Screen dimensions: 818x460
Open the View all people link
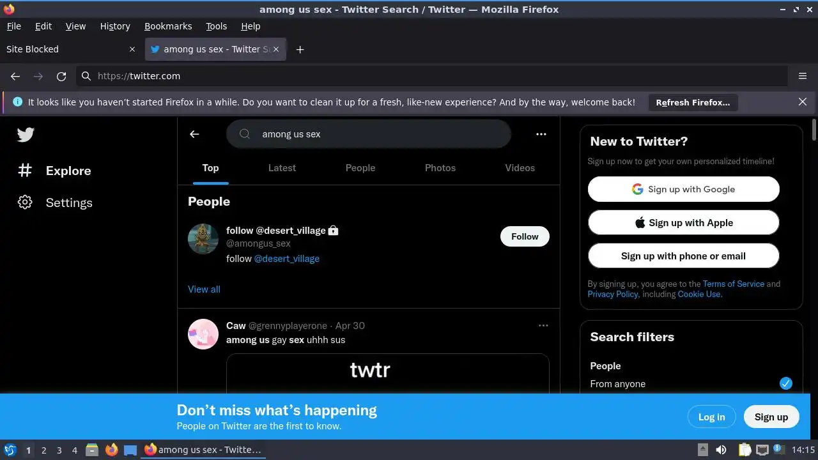tap(204, 289)
